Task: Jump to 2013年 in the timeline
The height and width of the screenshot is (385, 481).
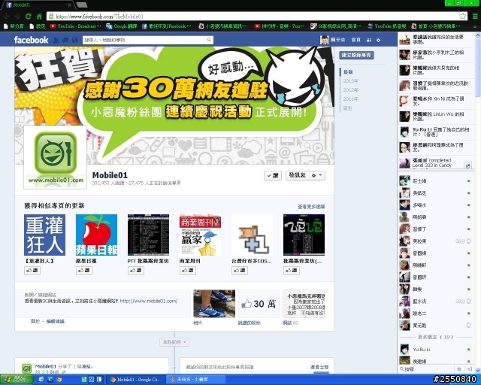Action: [351, 81]
